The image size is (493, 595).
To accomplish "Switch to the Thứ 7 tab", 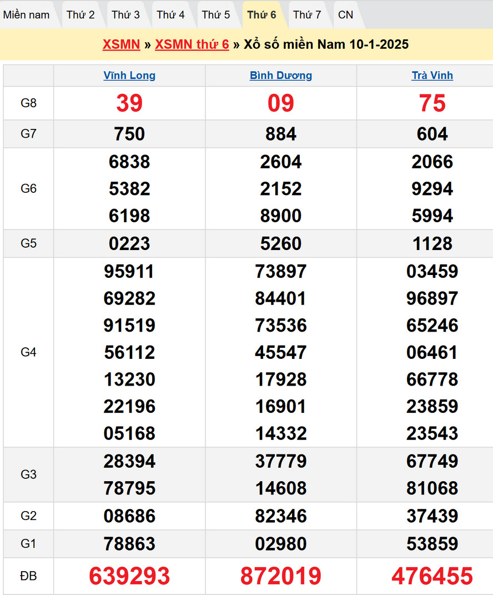I will [x=307, y=15].
